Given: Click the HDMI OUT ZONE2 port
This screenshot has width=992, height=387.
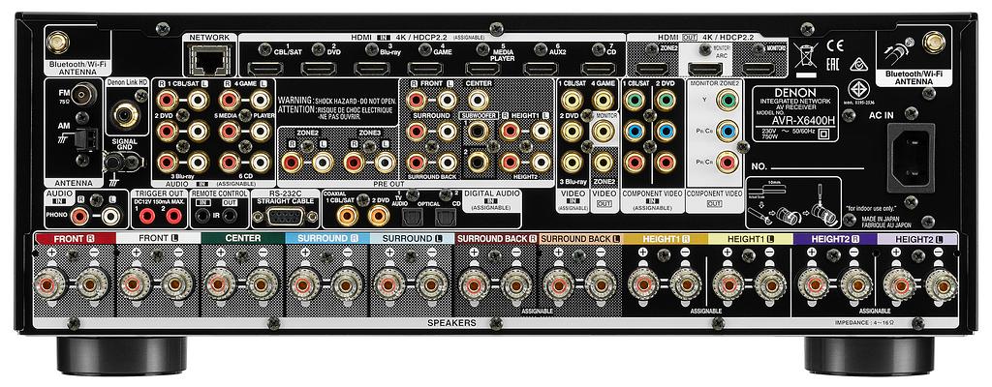Looking at the screenshot, I should pyautogui.click(x=652, y=69).
